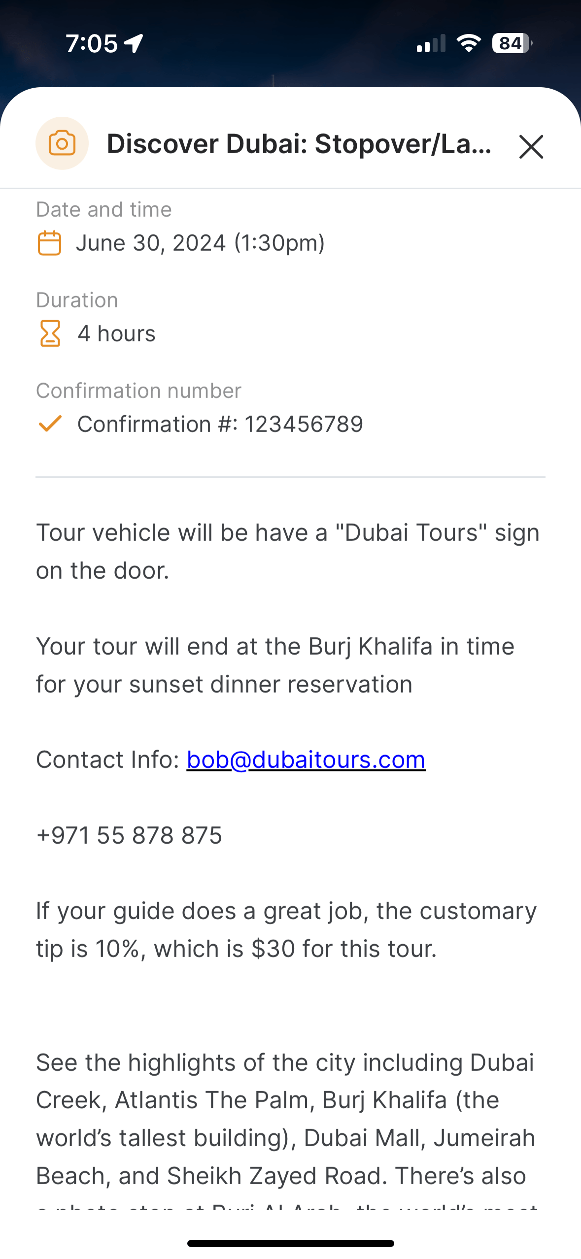Tap the orange camera activity icon
This screenshot has height=1259, width=581.
[62, 143]
